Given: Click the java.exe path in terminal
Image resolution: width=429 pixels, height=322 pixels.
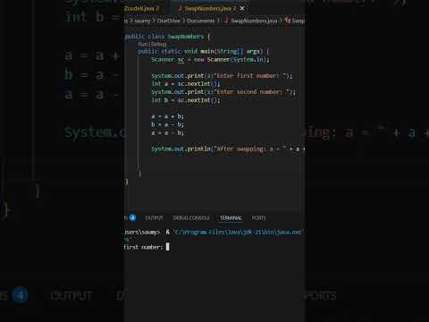Looking at the screenshot, I should 239,232.
